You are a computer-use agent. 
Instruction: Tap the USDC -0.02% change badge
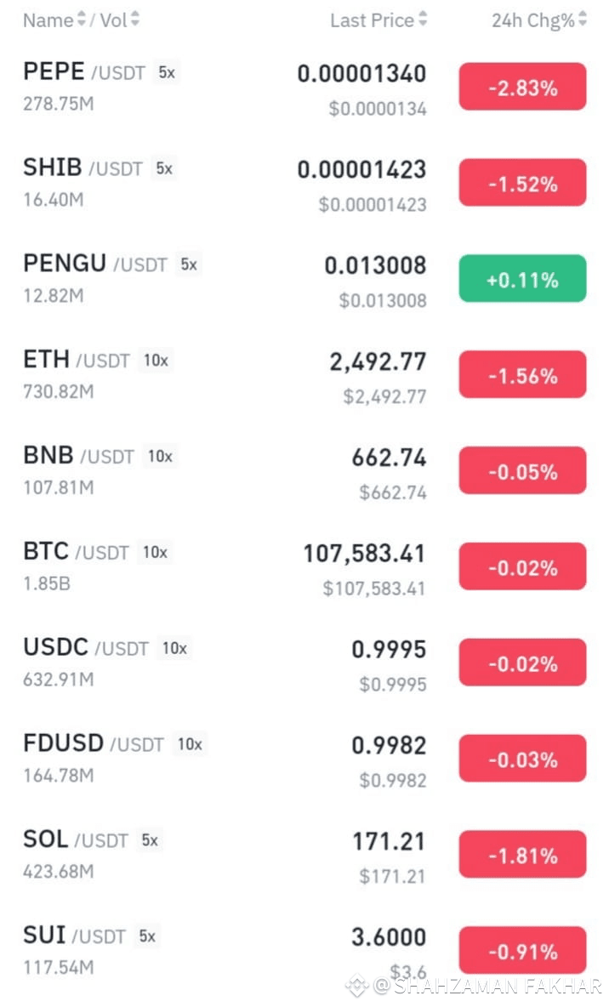(x=522, y=663)
